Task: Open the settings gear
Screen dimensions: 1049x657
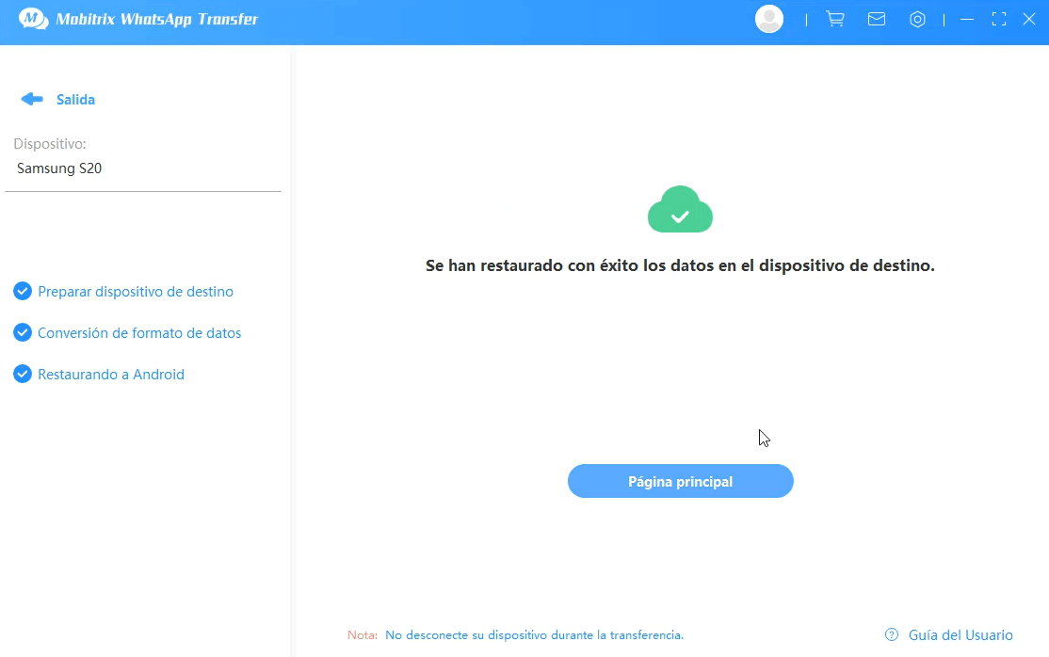Action: point(918,19)
